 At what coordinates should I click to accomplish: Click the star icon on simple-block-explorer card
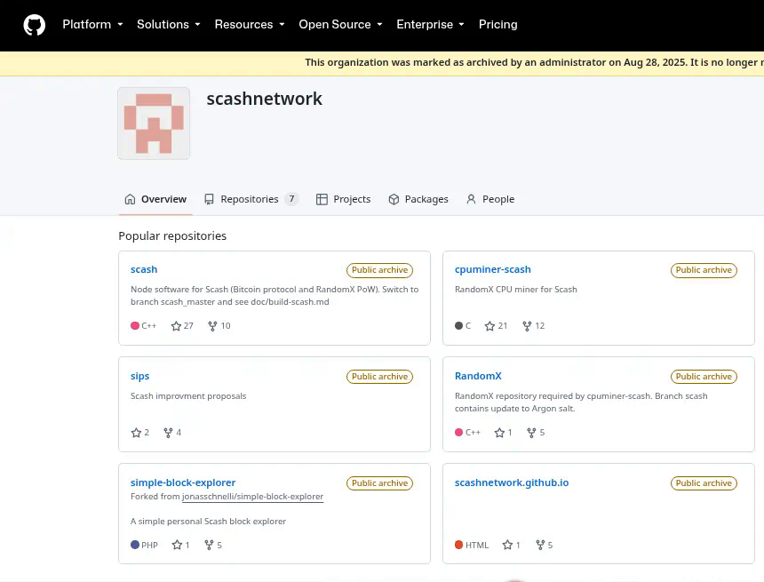pos(177,545)
